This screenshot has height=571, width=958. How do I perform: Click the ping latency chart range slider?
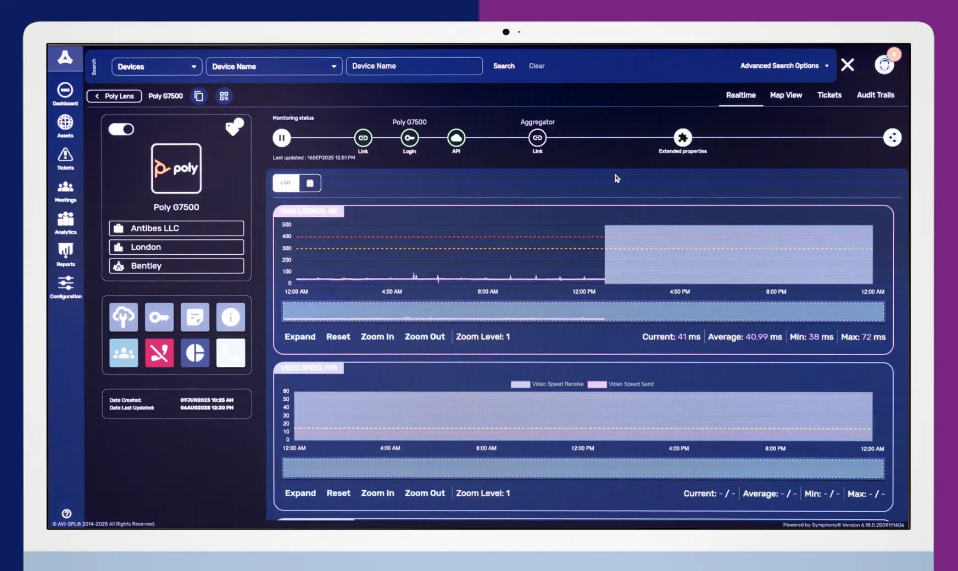(583, 311)
